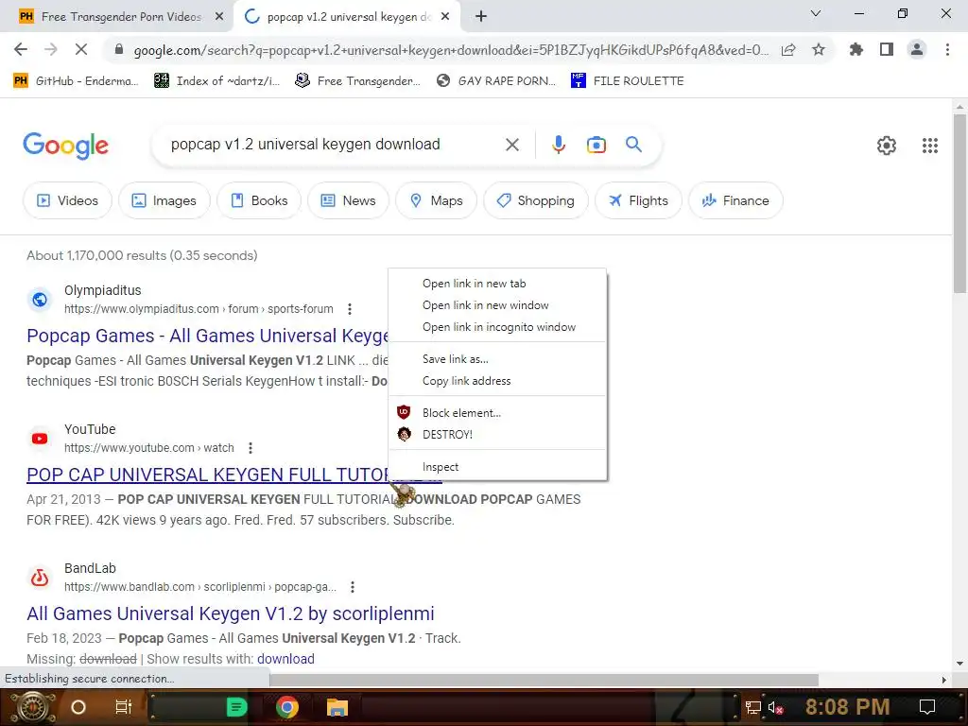Image resolution: width=968 pixels, height=726 pixels.
Task: Open the Index of ~dartz bookmark
Action: coord(216,81)
